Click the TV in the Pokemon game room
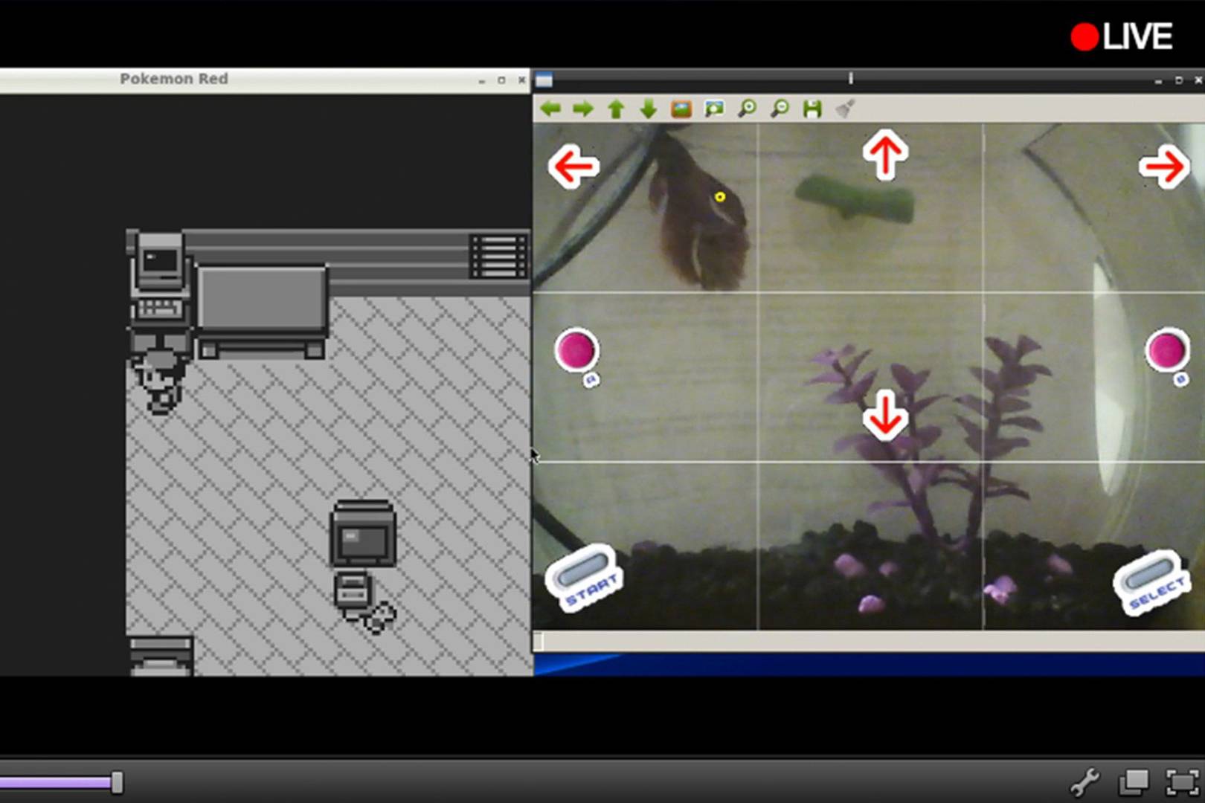Screen dimensions: 1205x803 point(363,533)
